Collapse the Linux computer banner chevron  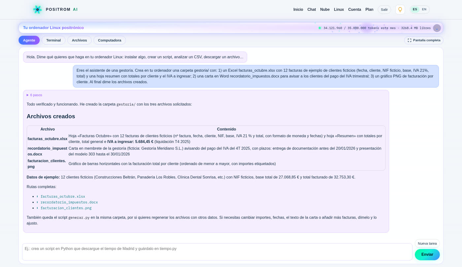437,28
